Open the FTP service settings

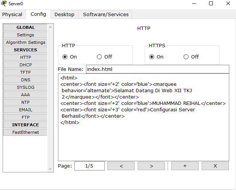(x=25, y=117)
